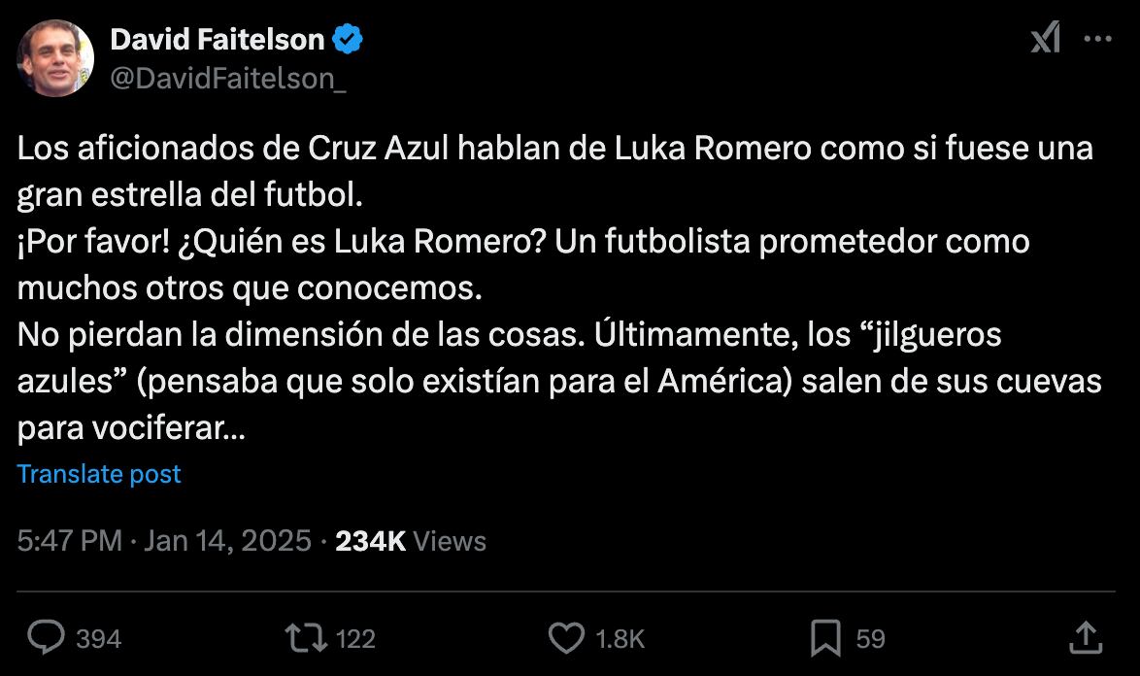The image size is (1140, 676).
Task: Open the profile picture of David Faitelson
Action: pyautogui.click(x=55, y=58)
